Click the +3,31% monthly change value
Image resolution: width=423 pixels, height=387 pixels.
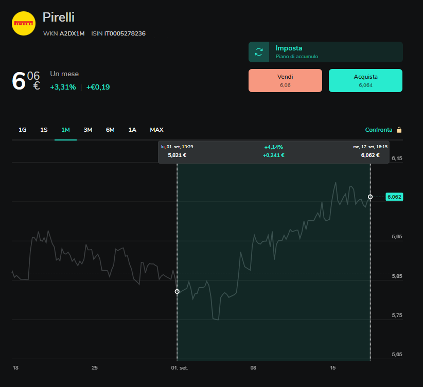click(x=63, y=87)
